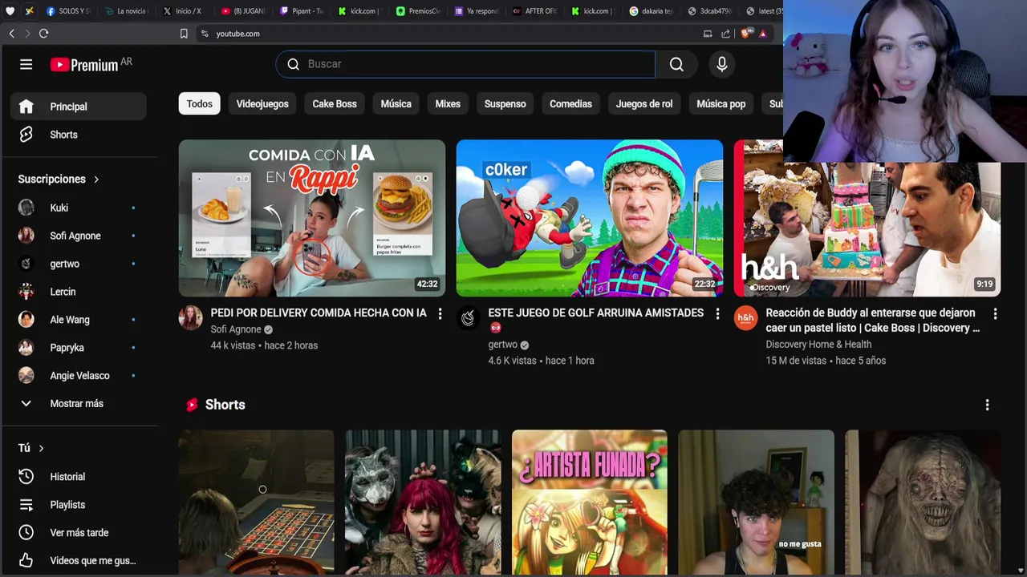Expand Mostrar más subscriptions
This screenshot has width=1027, height=577.
(78, 404)
